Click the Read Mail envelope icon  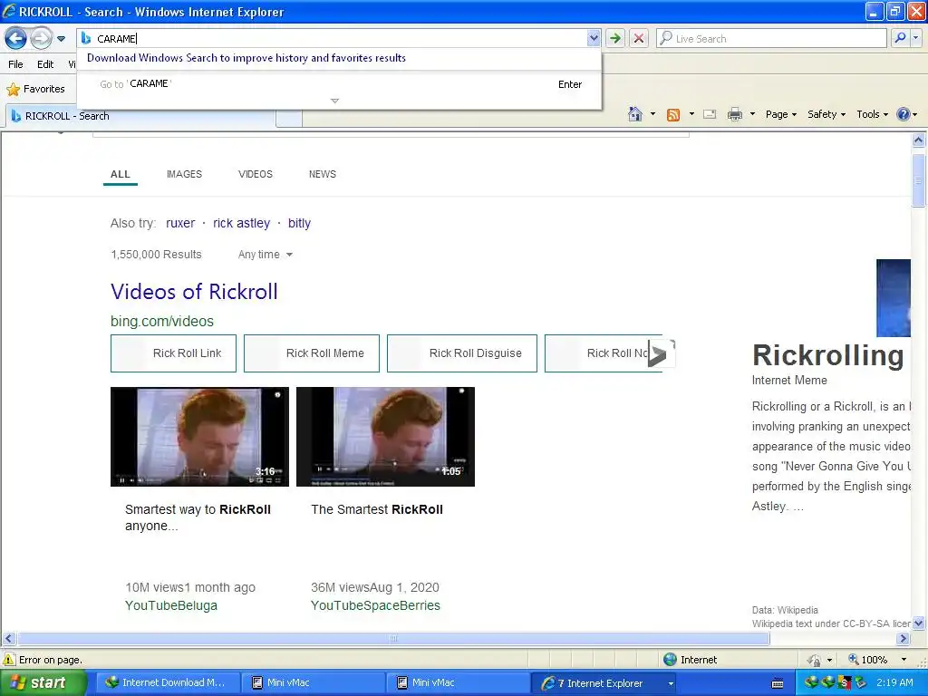point(710,114)
